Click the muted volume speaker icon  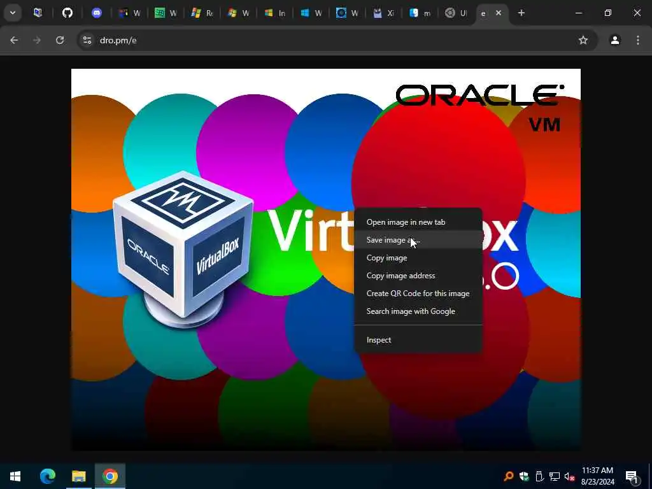point(569,476)
